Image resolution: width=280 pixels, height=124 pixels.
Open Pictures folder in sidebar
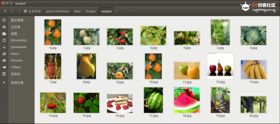(x=17, y=61)
